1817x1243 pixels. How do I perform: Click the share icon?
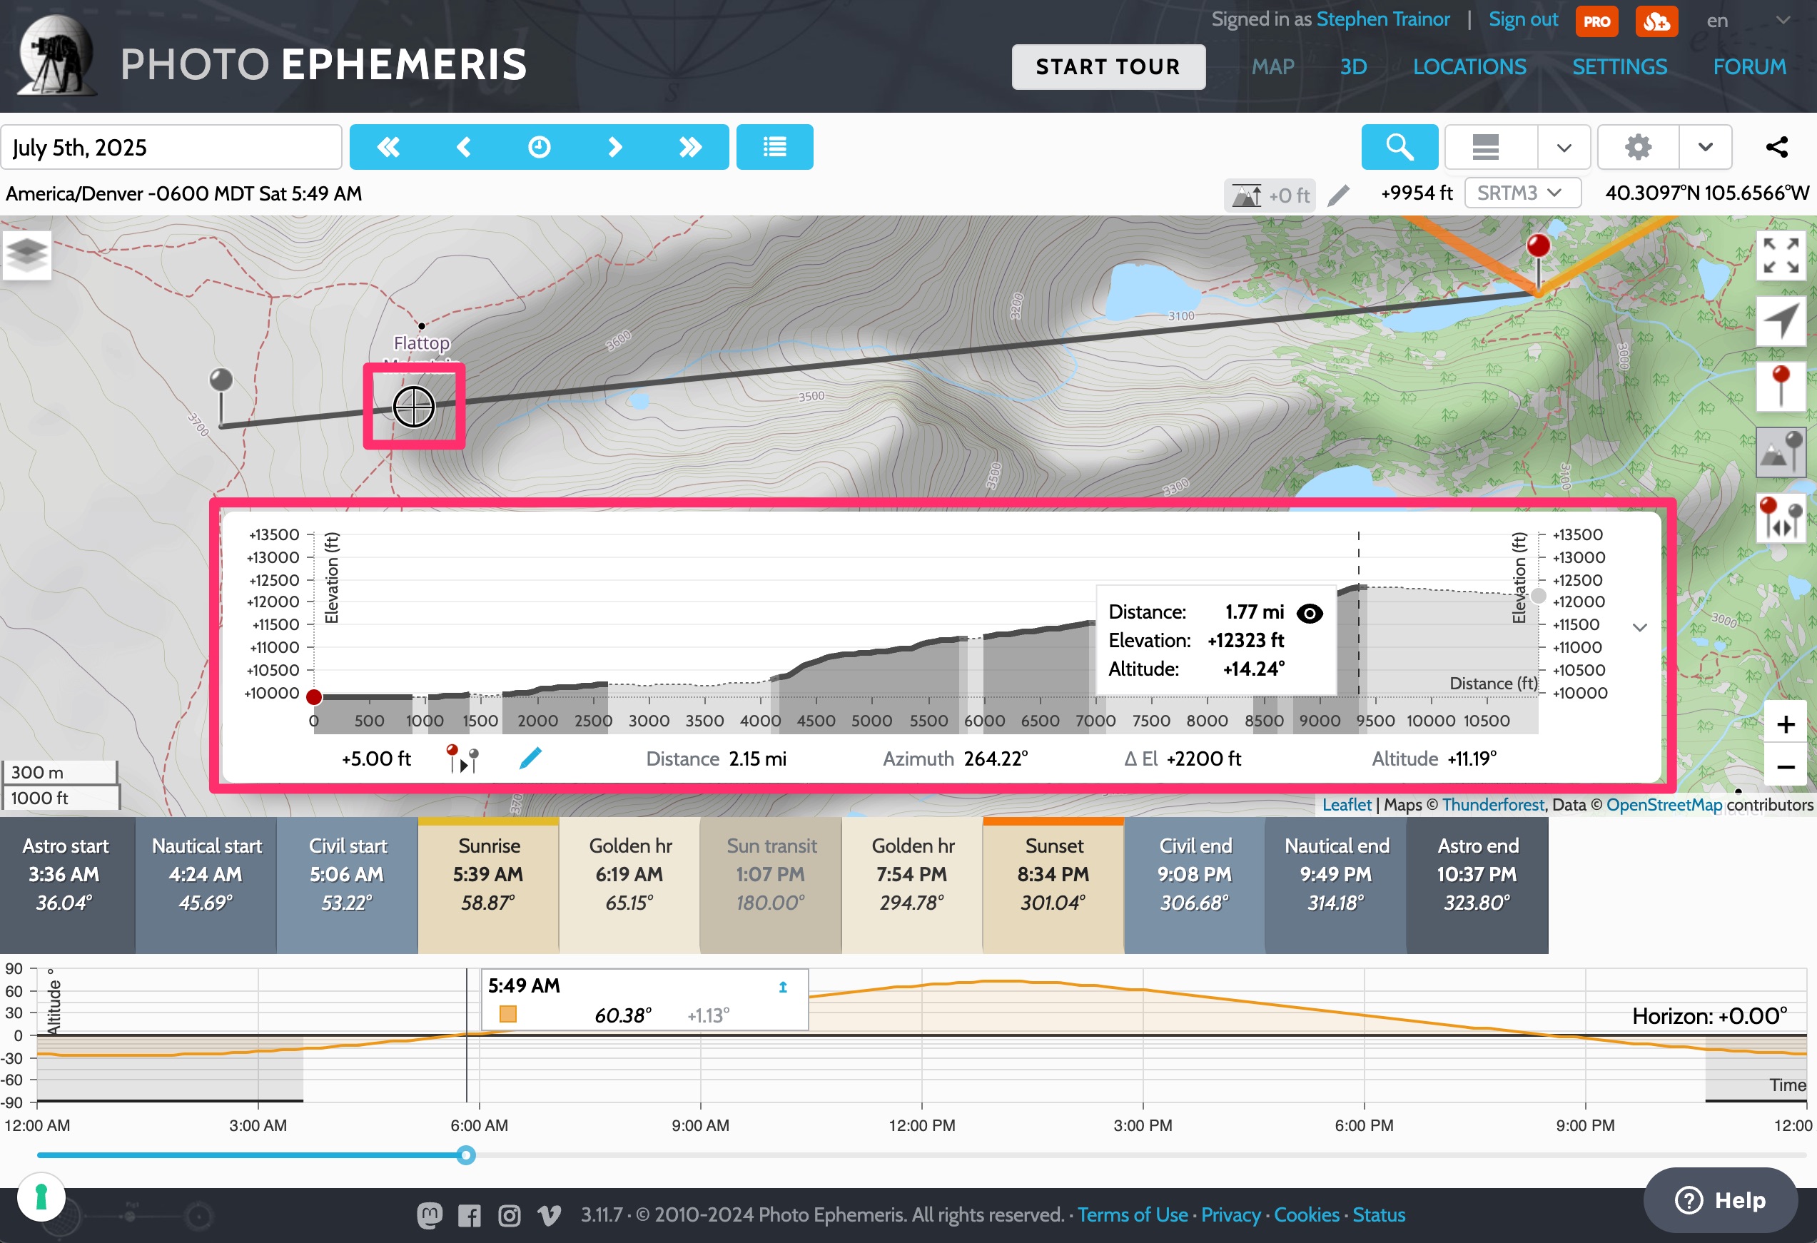(1776, 147)
